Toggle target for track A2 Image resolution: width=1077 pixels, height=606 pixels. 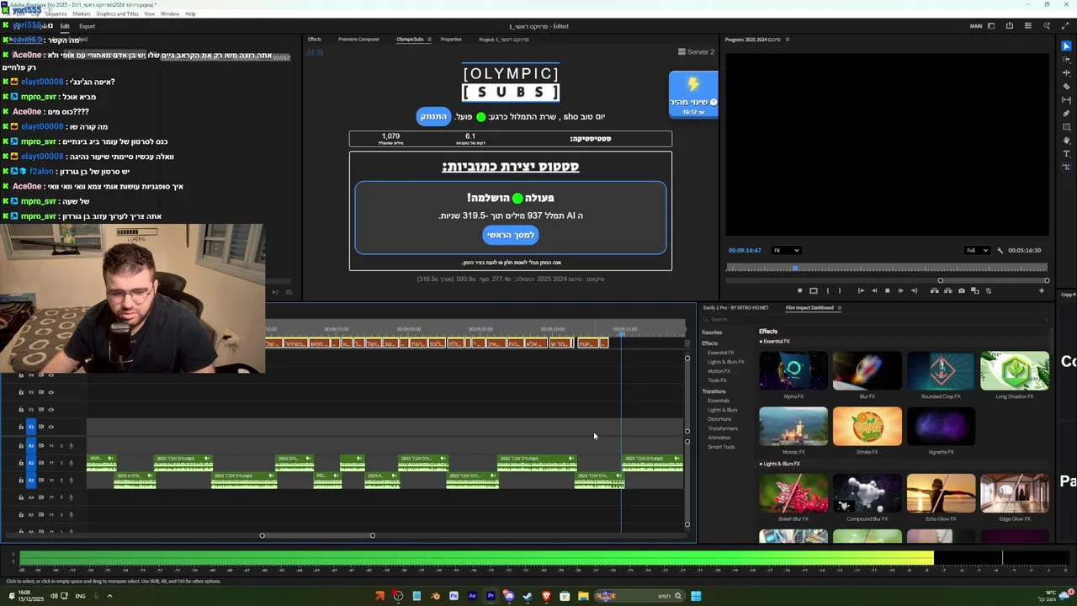click(x=31, y=463)
